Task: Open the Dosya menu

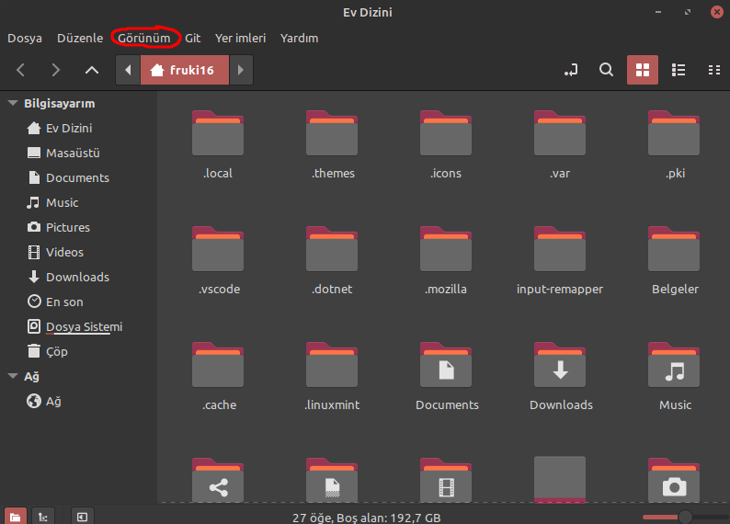Action: pyautogui.click(x=25, y=39)
